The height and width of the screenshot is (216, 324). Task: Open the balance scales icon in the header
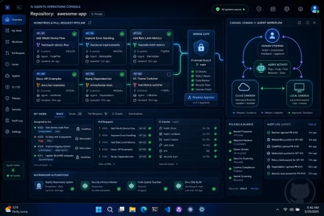tap(287, 9)
